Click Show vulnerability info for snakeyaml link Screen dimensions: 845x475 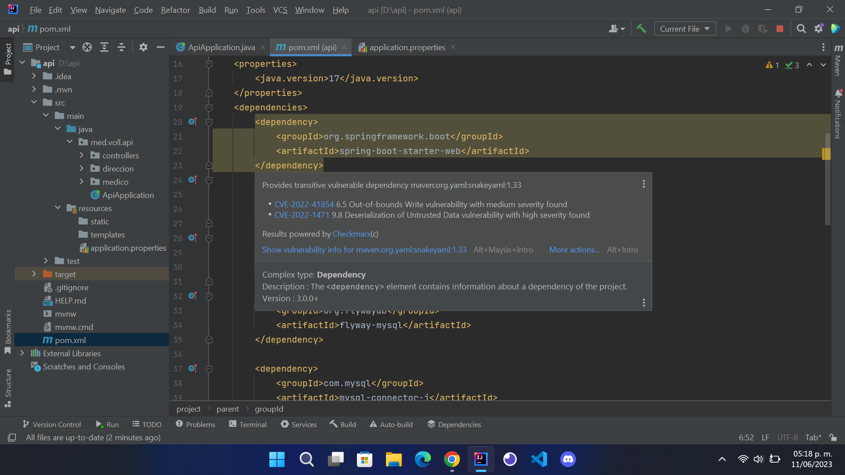(x=364, y=250)
